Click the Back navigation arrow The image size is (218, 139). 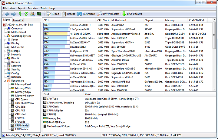point(7,14)
